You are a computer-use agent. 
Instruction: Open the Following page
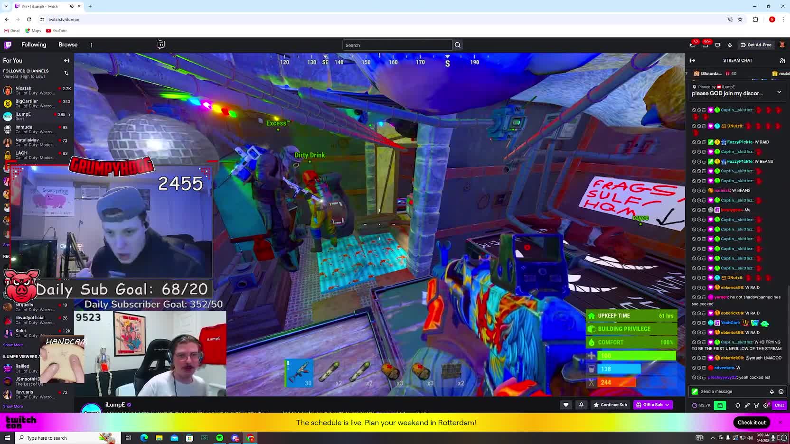pos(34,45)
